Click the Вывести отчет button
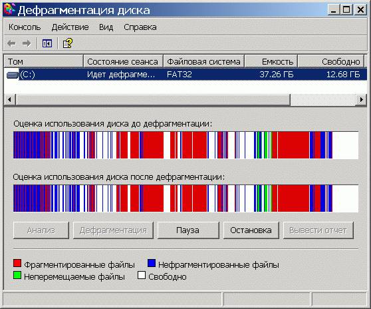Viewport: 371px width, 309px height. (x=318, y=230)
